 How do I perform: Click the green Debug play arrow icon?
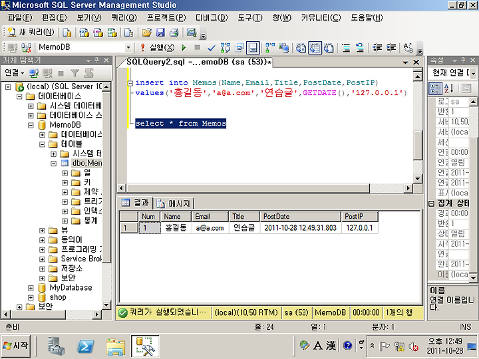[184, 48]
